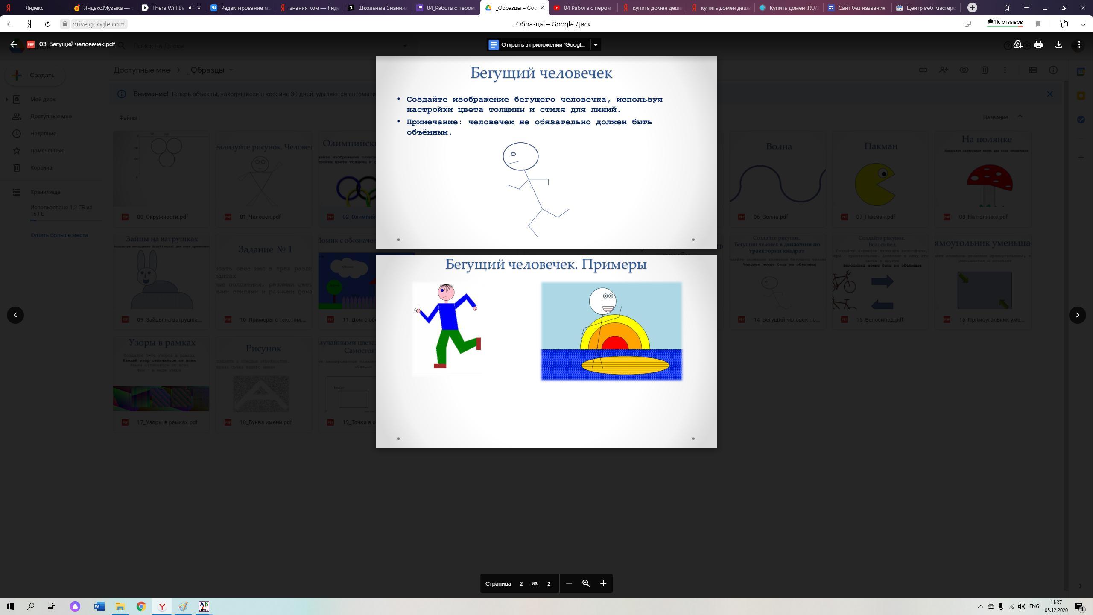Reset zoom with magnifier icon
Screen dimensions: 1093x615
(x=586, y=583)
